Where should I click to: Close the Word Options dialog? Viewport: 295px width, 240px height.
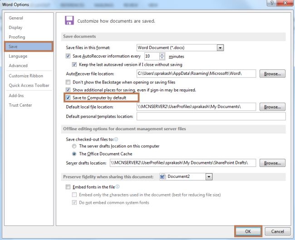(285, 3)
